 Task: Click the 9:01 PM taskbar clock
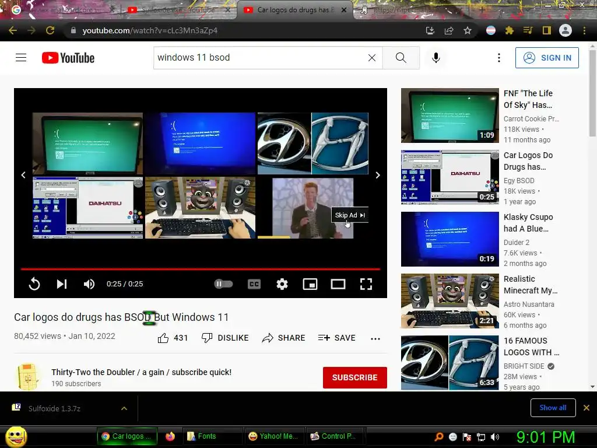point(546,437)
